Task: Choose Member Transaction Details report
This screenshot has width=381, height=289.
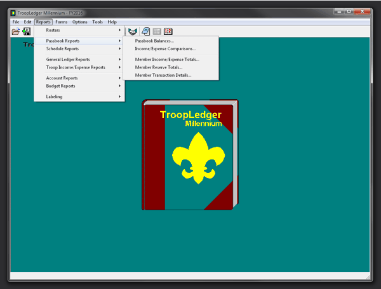Action: click(171, 75)
